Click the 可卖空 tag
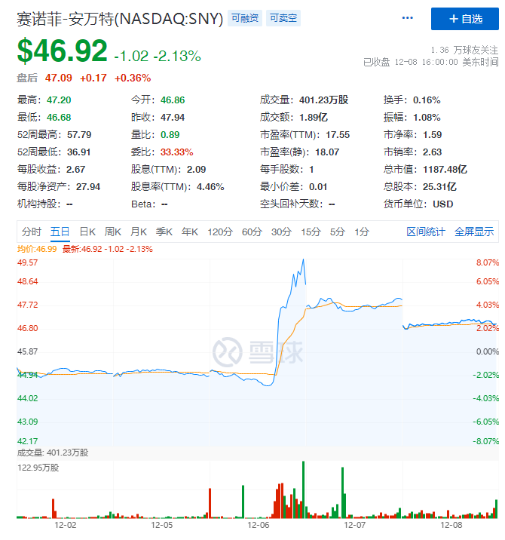The width and height of the screenshot is (505, 540). 283,18
